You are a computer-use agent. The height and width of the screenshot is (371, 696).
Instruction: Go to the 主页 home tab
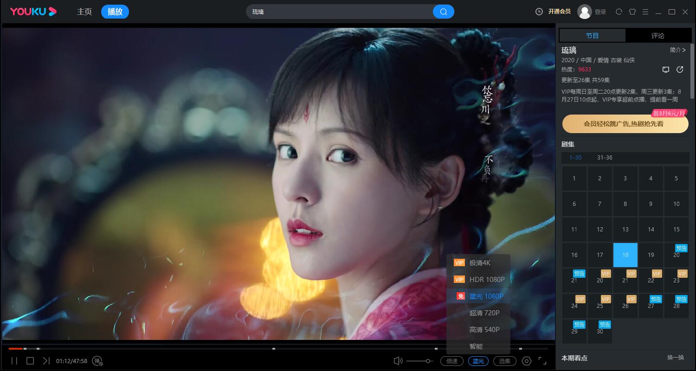click(84, 12)
